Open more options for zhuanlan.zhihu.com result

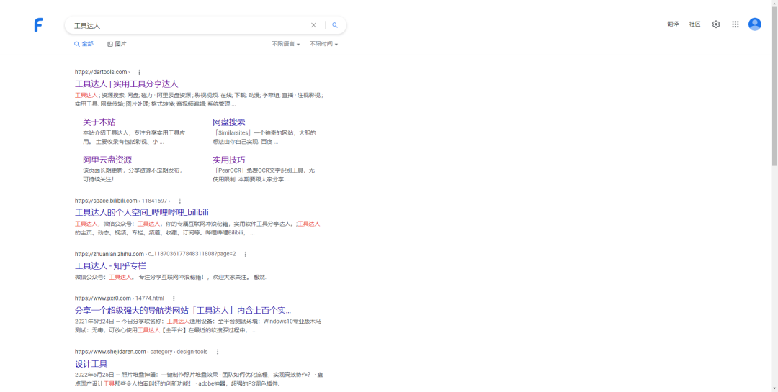245,254
